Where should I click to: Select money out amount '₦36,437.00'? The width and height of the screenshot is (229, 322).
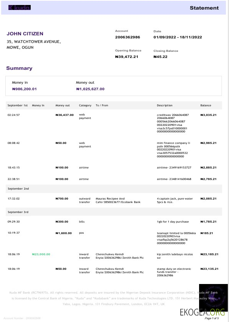(x=64, y=115)
